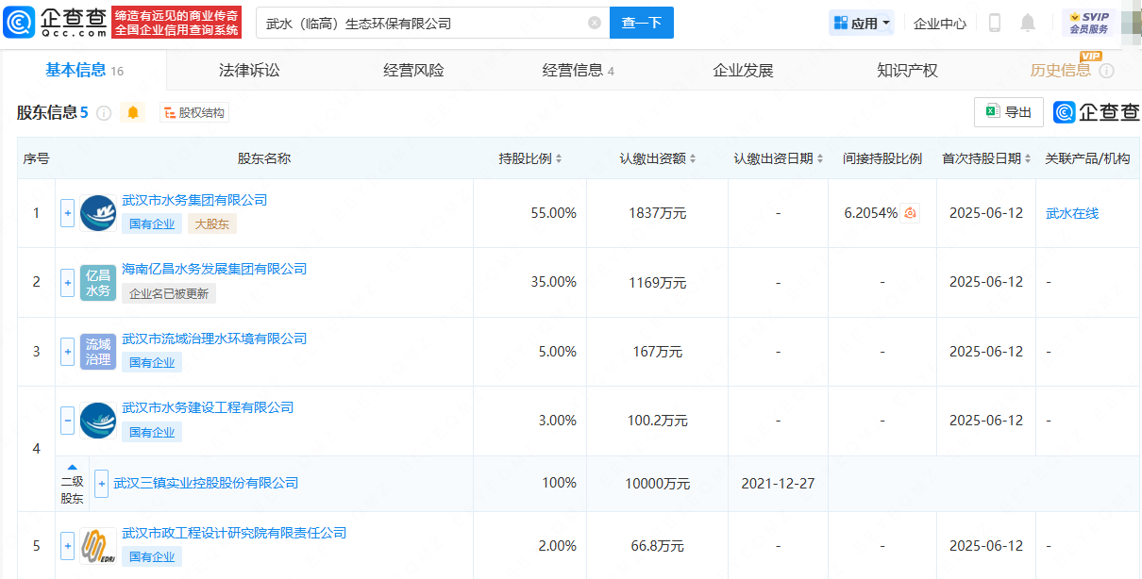Open the 应用 dropdown menu
Image resolution: width=1142 pixels, height=579 pixels.
click(861, 23)
